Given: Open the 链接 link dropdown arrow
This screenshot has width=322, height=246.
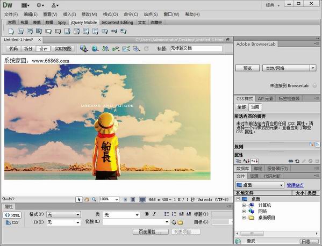Looking at the screenshot, I should [x=167, y=222].
